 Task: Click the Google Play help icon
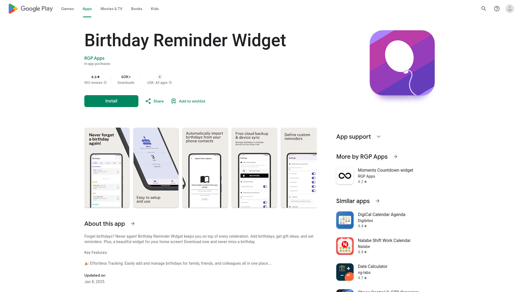pos(497,9)
